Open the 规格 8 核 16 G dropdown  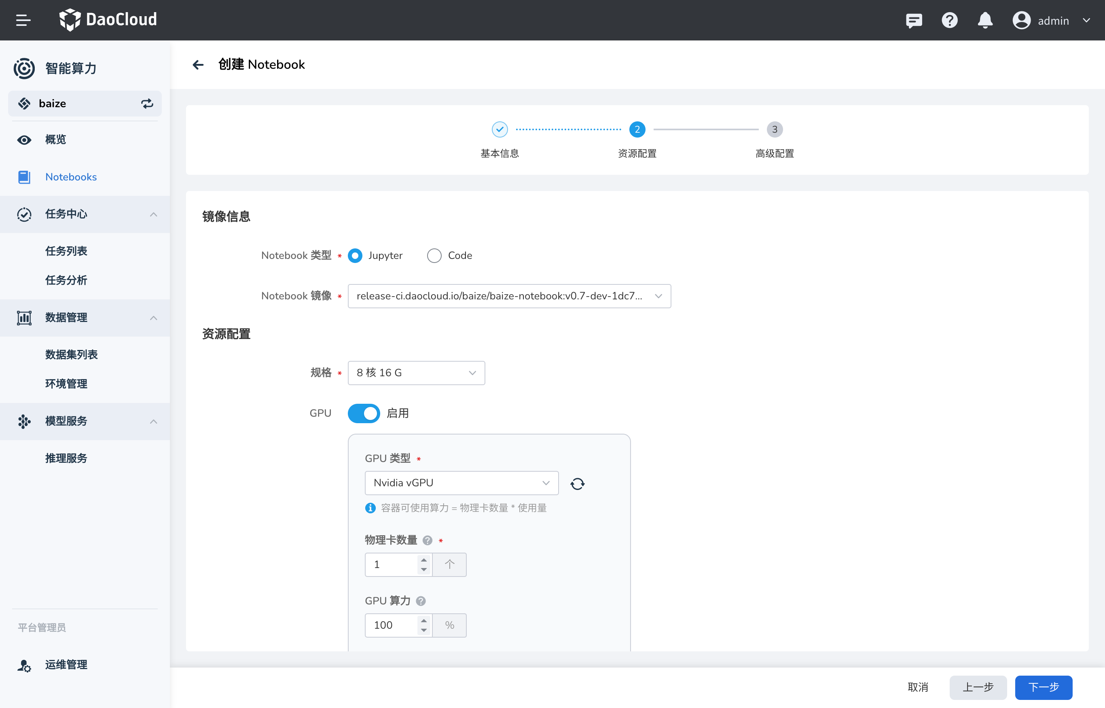[x=416, y=373]
